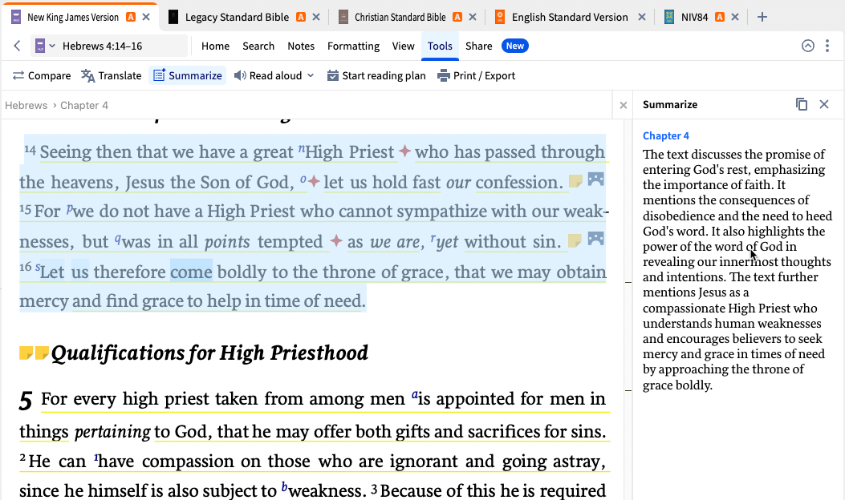Open the Home menu
Viewport: 845px width, 500px height.
tap(216, 46)
